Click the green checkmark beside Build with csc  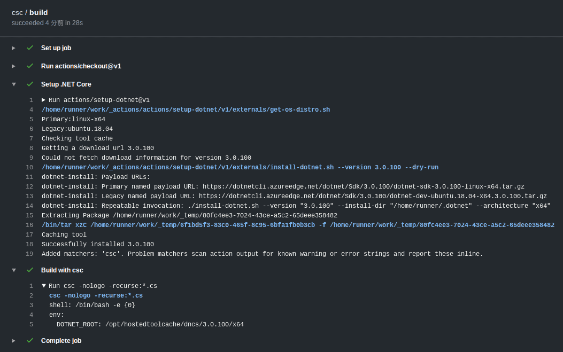click(x=30, y=270)
